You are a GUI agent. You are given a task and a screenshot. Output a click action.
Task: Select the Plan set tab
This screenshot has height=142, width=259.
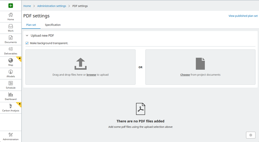[x=31, y=25]
